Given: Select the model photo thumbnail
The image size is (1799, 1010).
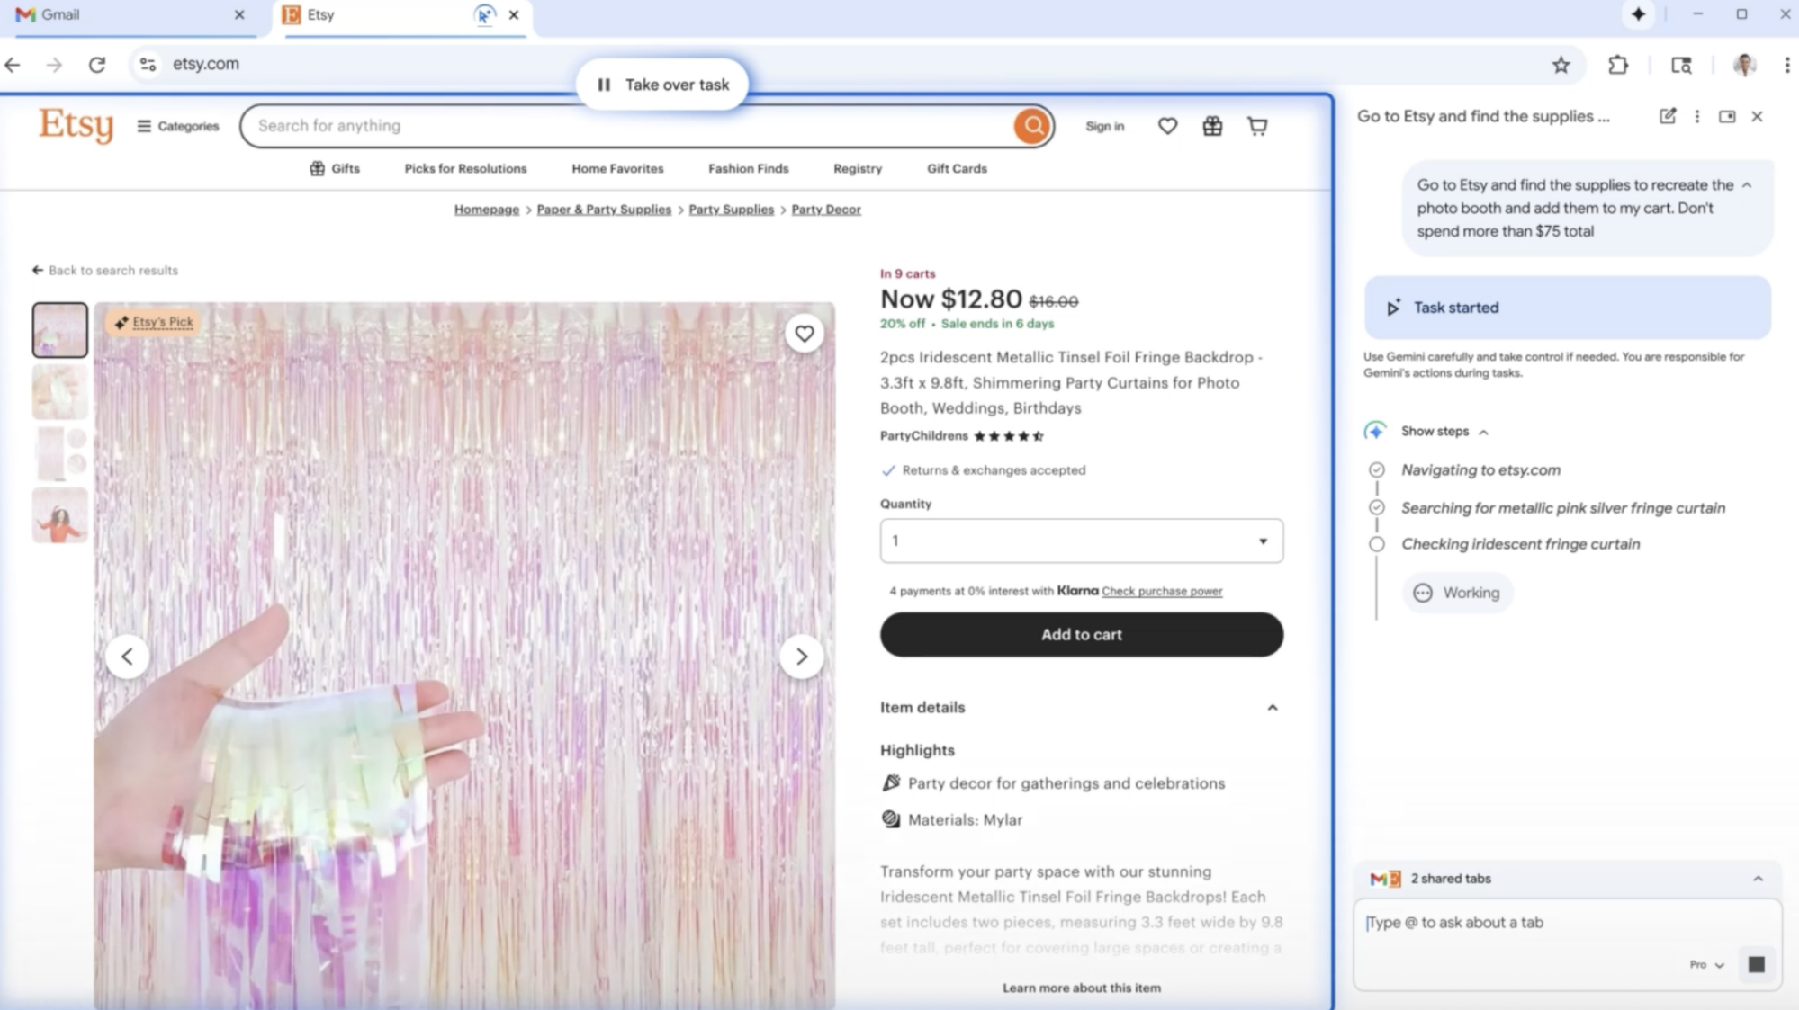Looking at the screenshot, I should click(59, 514).
